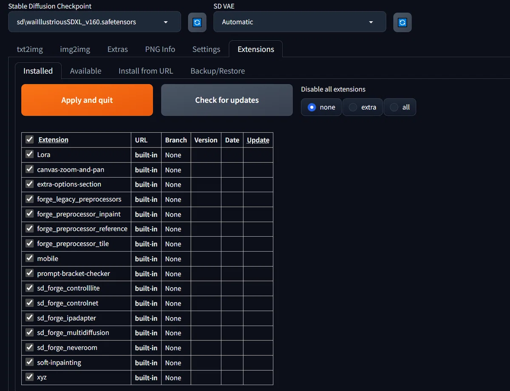Screen dimensions: 510x391
Task: Click the Extension column header
Action: (x=53, y=140)
